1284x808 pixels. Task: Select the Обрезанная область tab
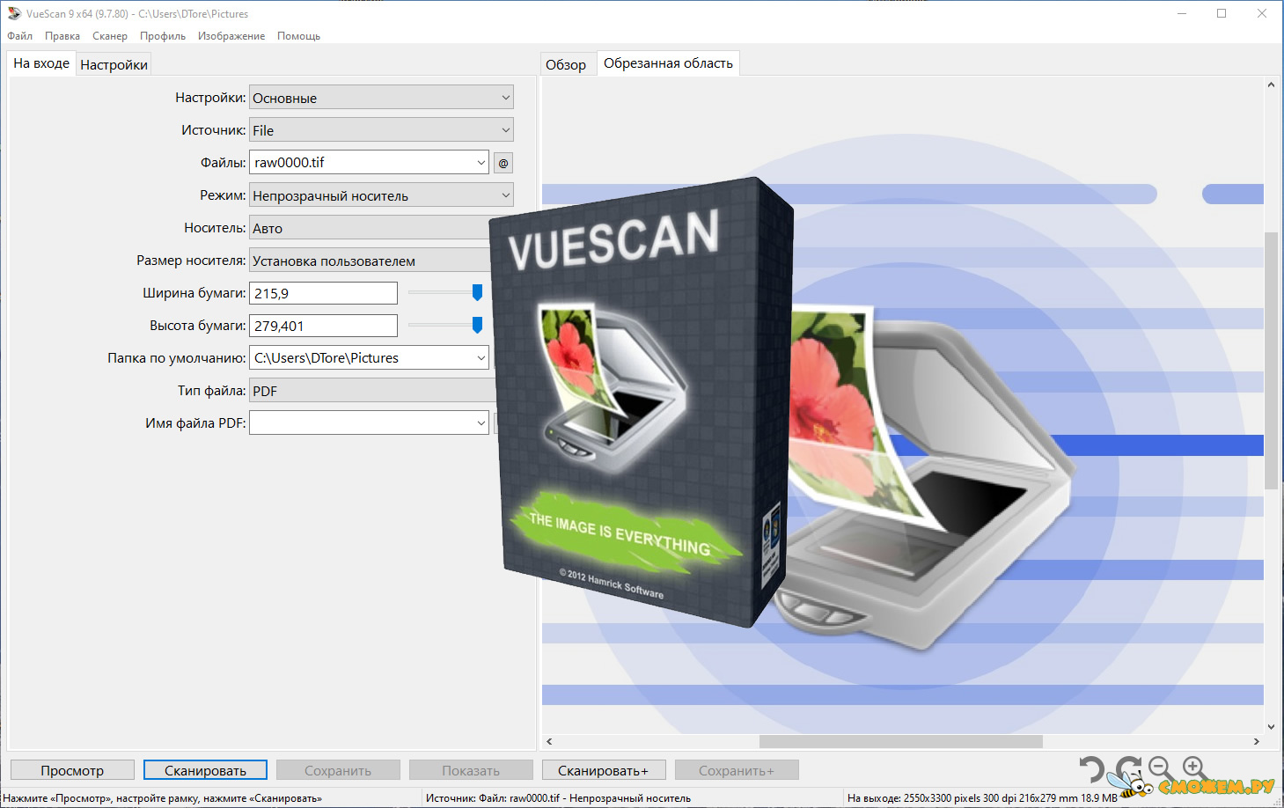[668, 63]
